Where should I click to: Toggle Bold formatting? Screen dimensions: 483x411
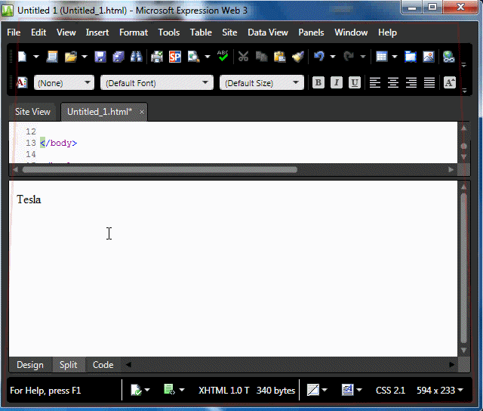coord(318,83)
